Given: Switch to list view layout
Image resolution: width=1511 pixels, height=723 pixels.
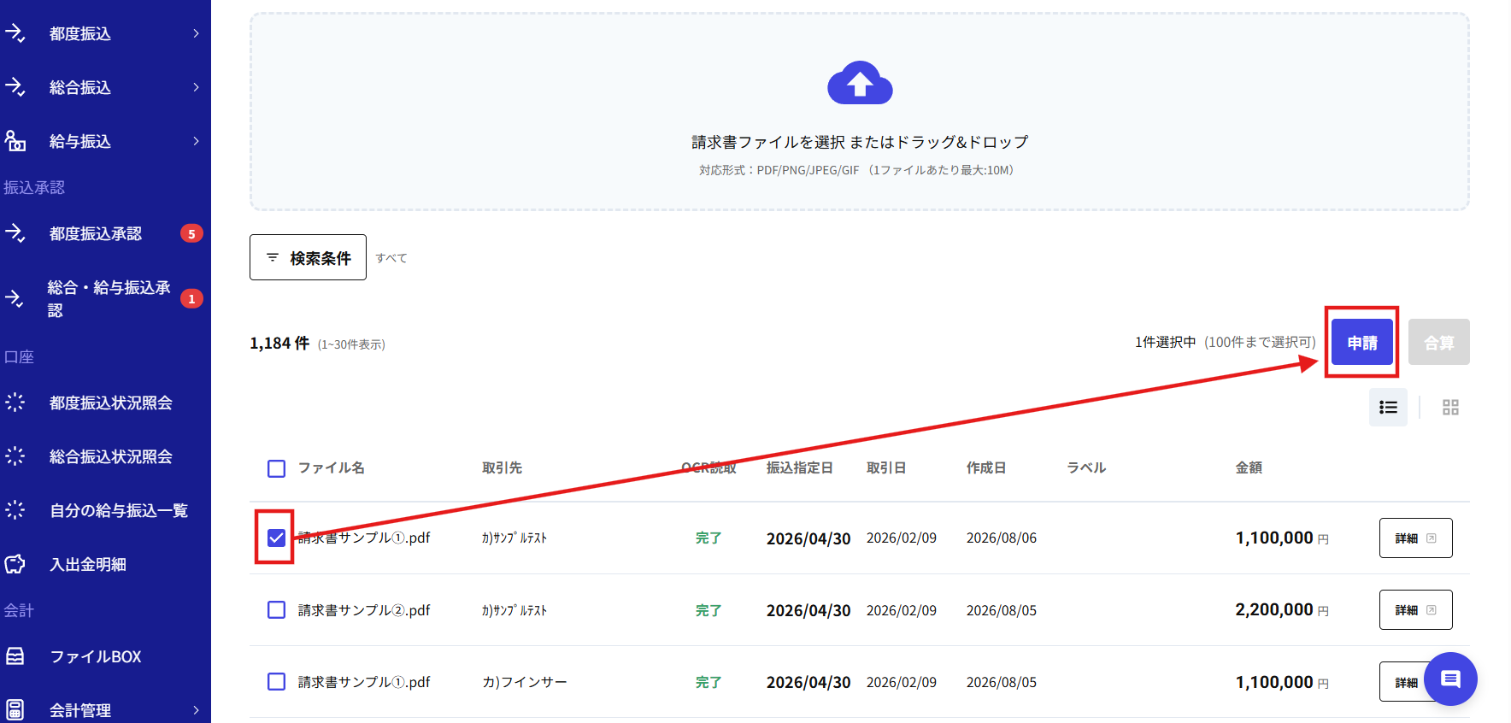Looking at the screenshot, I should pos(1388,408).
